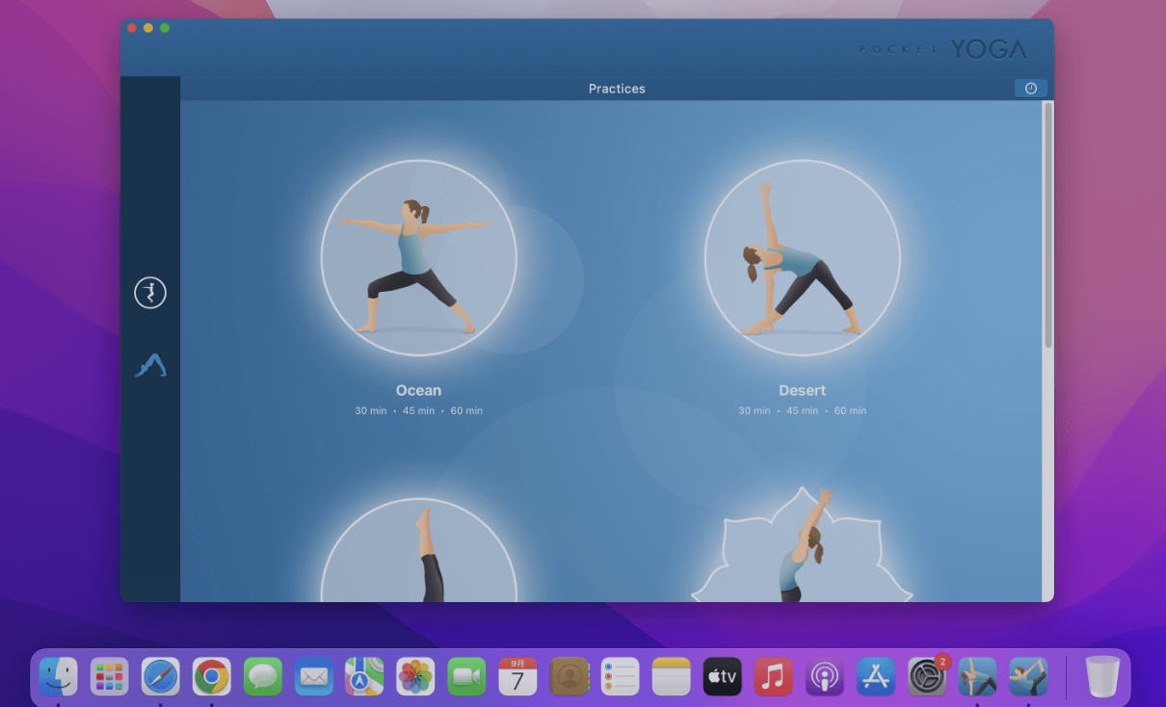The width and height of the screenshot is (1166, 707).
Task: Open the App Store from the Dock
Action: click(x=875, y=675)
